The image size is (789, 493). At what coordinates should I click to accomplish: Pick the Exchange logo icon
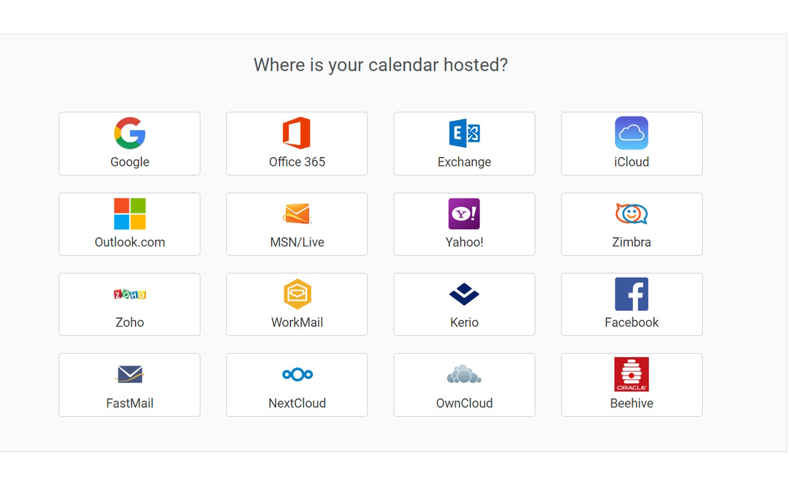464,133
